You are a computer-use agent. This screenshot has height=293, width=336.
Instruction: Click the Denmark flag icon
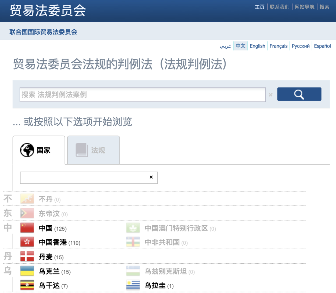(x=27, y=256)
